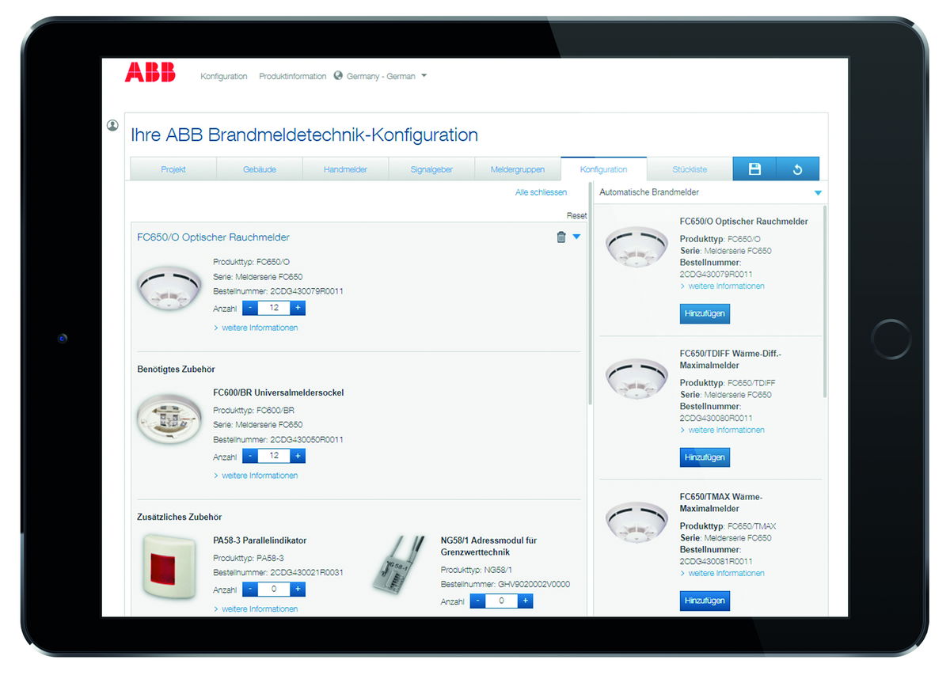Viewport: 950px width, 675px height.
Task: Open weitere Informationen for FC650/TMAX
Action: pyautogui.click(x=722, y=573)
